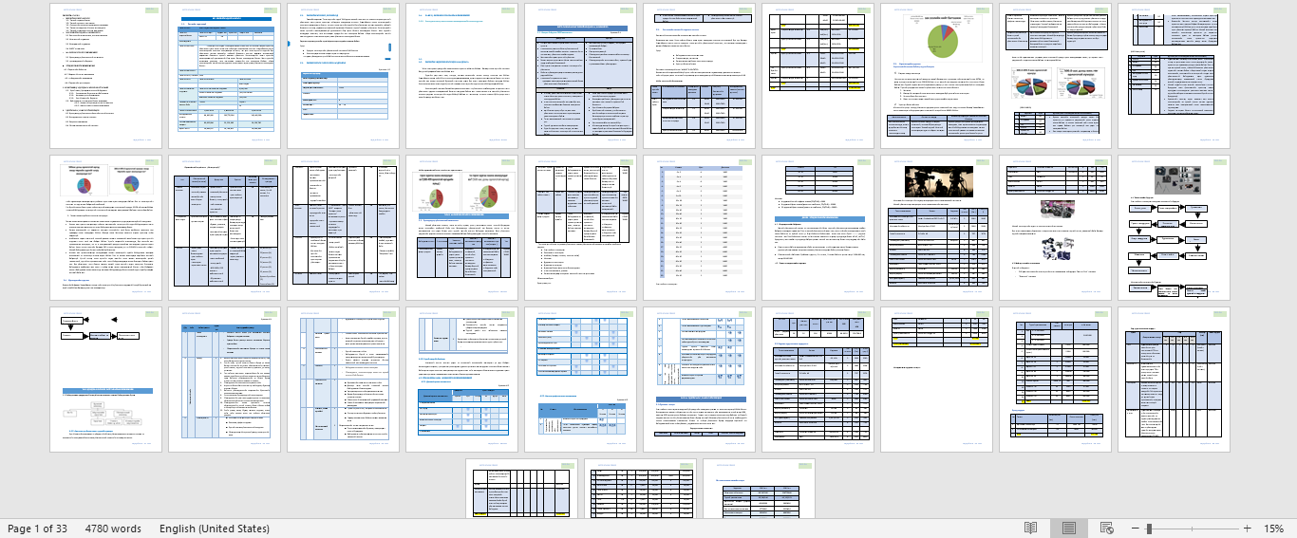Select the Print Layout view button
Viewport: 1297px width, 538px height.
1068,528
